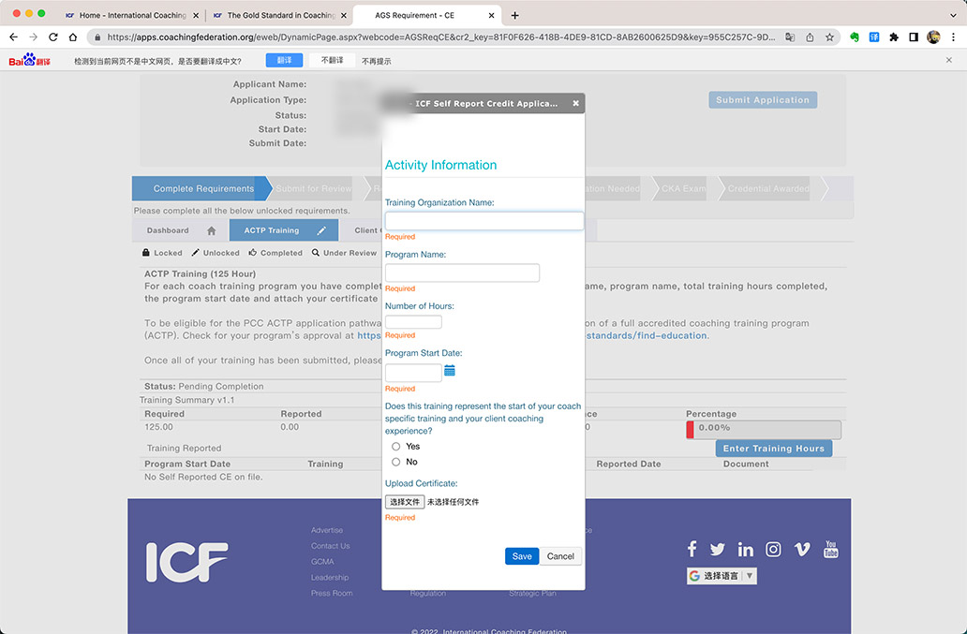Click the Number of Hours field
967x634 pixels.
413,322
